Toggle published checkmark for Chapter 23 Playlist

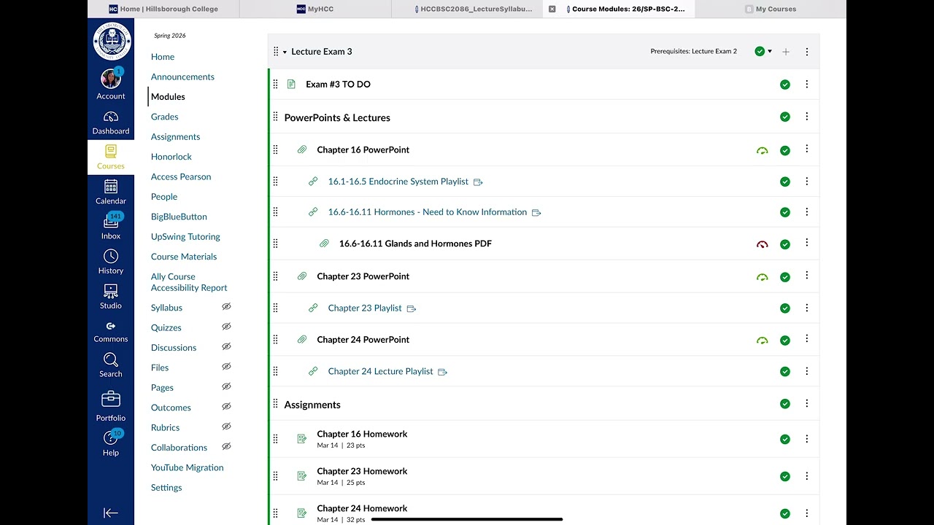[785, 308]
